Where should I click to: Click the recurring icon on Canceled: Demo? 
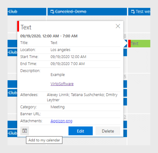(x=52, y=12)
